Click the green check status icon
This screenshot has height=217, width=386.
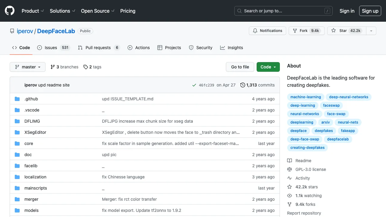pos(194,85)
